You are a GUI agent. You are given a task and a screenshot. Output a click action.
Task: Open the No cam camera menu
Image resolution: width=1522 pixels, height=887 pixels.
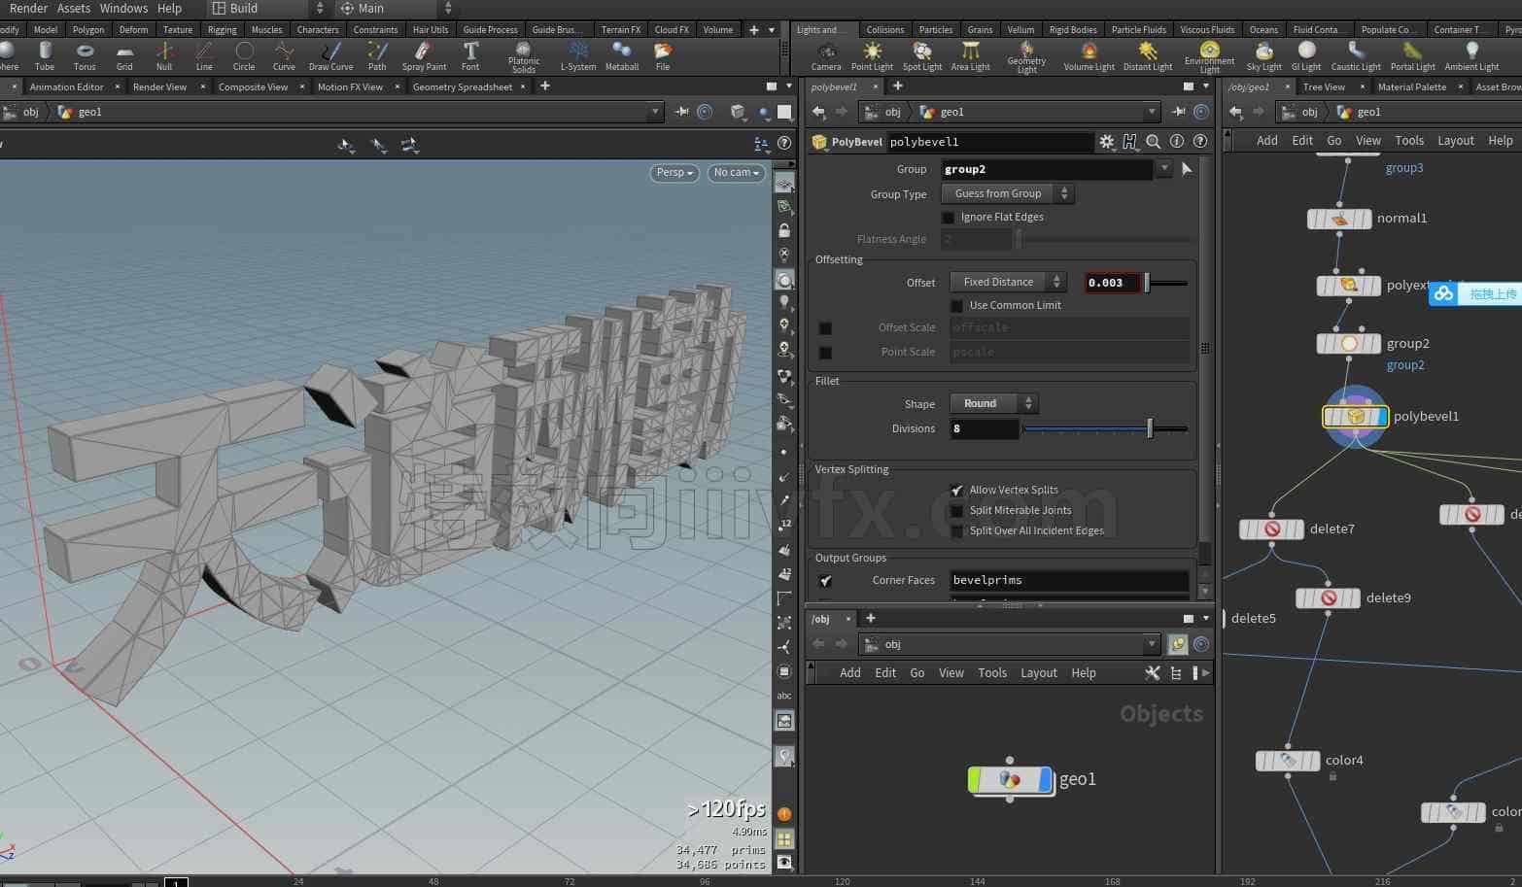[x=736, y=173]
